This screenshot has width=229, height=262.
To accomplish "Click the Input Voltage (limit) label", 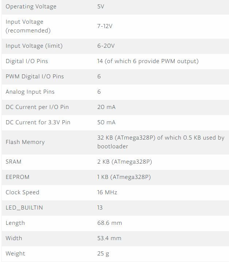I will pyautogui.click(x=34, y=46).
